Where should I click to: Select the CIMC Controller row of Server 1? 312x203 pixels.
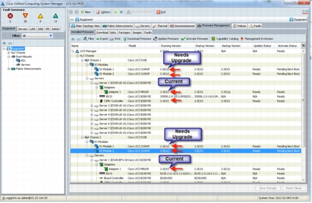click(x=186, y=101)
